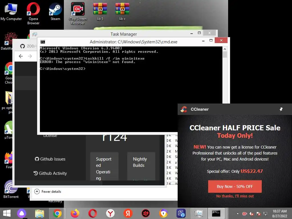Open network tray icon

(x=265, y=214)
